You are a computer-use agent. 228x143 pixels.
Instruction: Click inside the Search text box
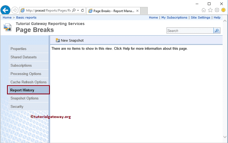click(190, 31)
